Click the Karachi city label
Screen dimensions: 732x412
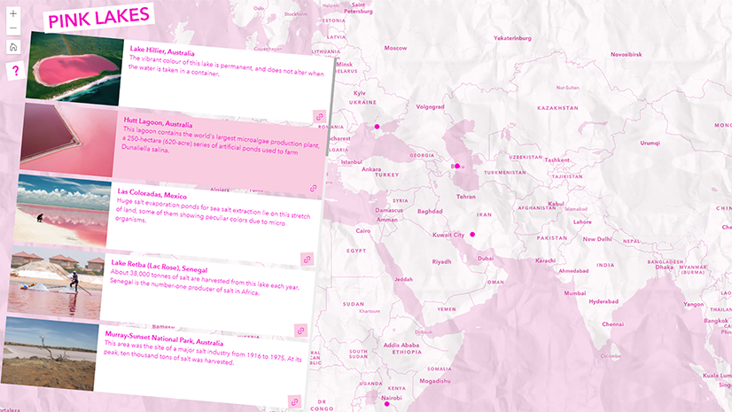pos(545,260)
